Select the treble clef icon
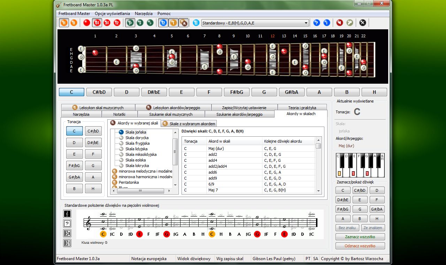 coord(67,214)
